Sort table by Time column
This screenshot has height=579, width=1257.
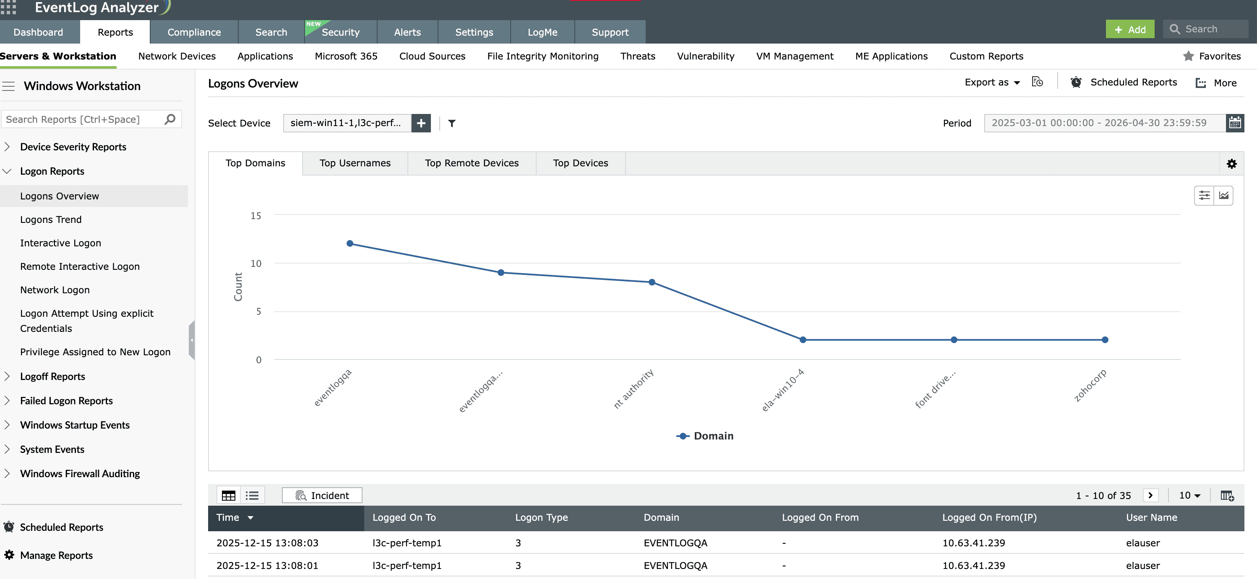pos(285,517)
